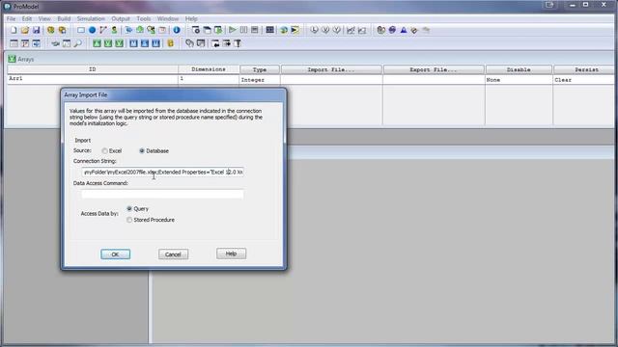Click the green A toolbar icon
618x347 pixels.
(97, 43)
